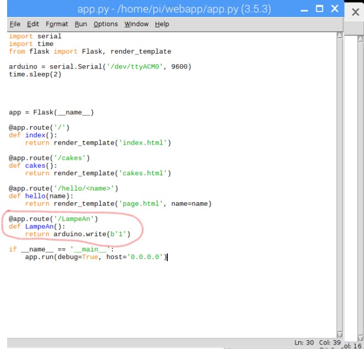364x349 pixels.
Task: Open the Options menu
Action: pos(106,24)
